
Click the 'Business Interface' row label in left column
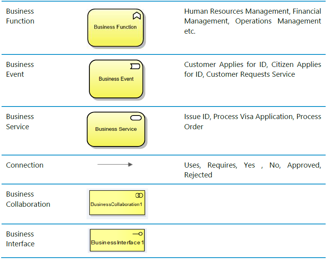pyautogui.click(x=20, y=239)
